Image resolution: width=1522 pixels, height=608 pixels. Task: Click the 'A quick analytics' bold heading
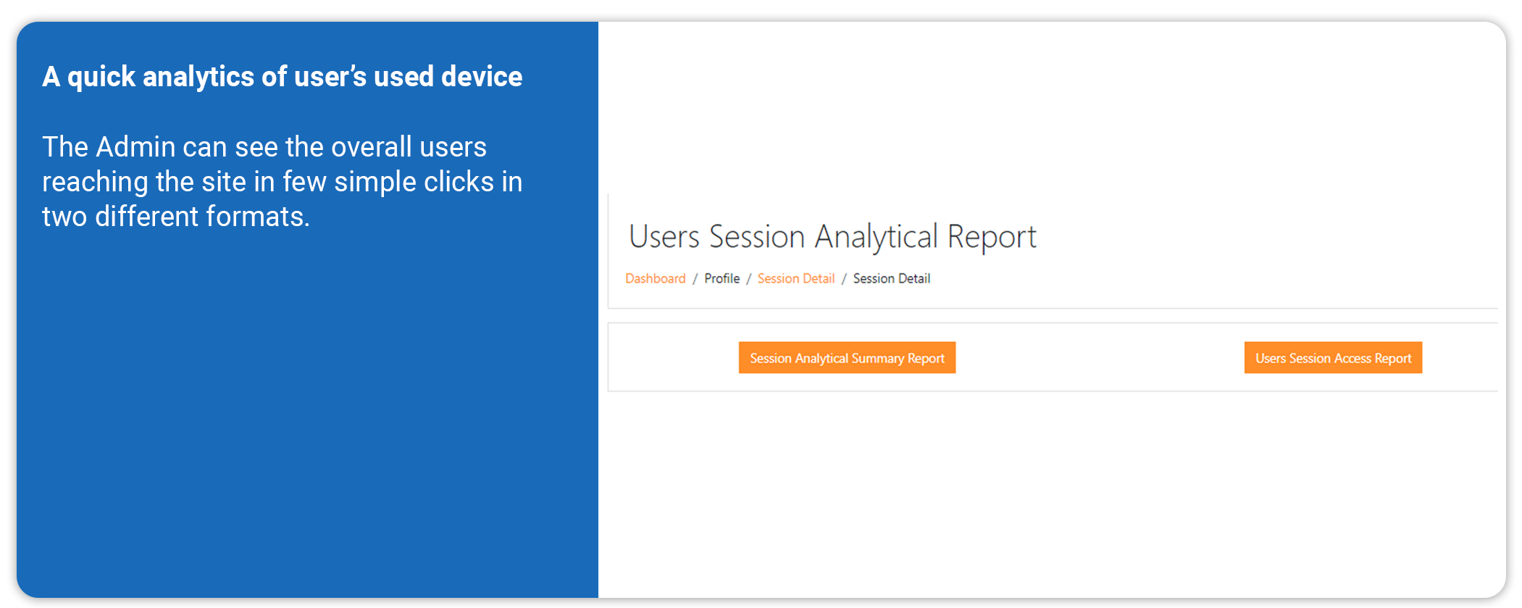coord(282,77)
